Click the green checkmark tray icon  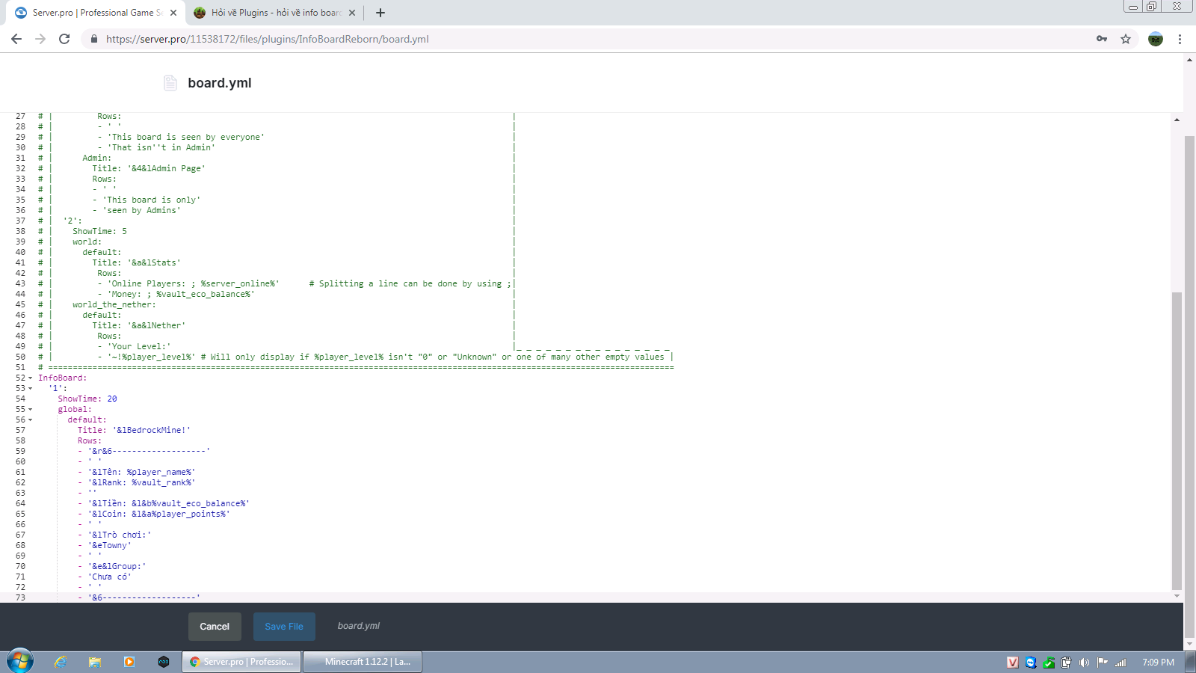coord(1049,663)
